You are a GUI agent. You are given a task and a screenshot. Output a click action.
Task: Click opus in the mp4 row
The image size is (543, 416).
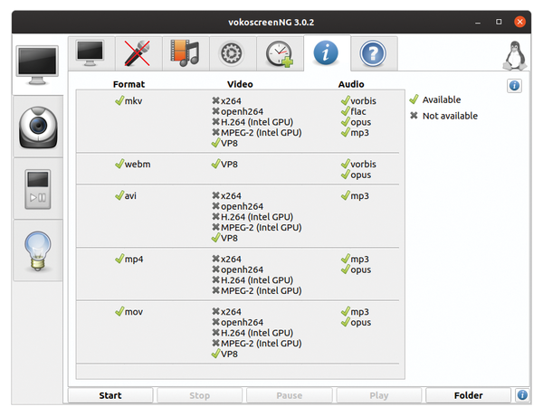[x=356, y=269]
